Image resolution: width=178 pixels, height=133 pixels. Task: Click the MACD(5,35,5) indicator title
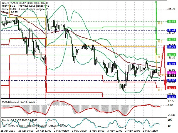[x=11, y=102]
